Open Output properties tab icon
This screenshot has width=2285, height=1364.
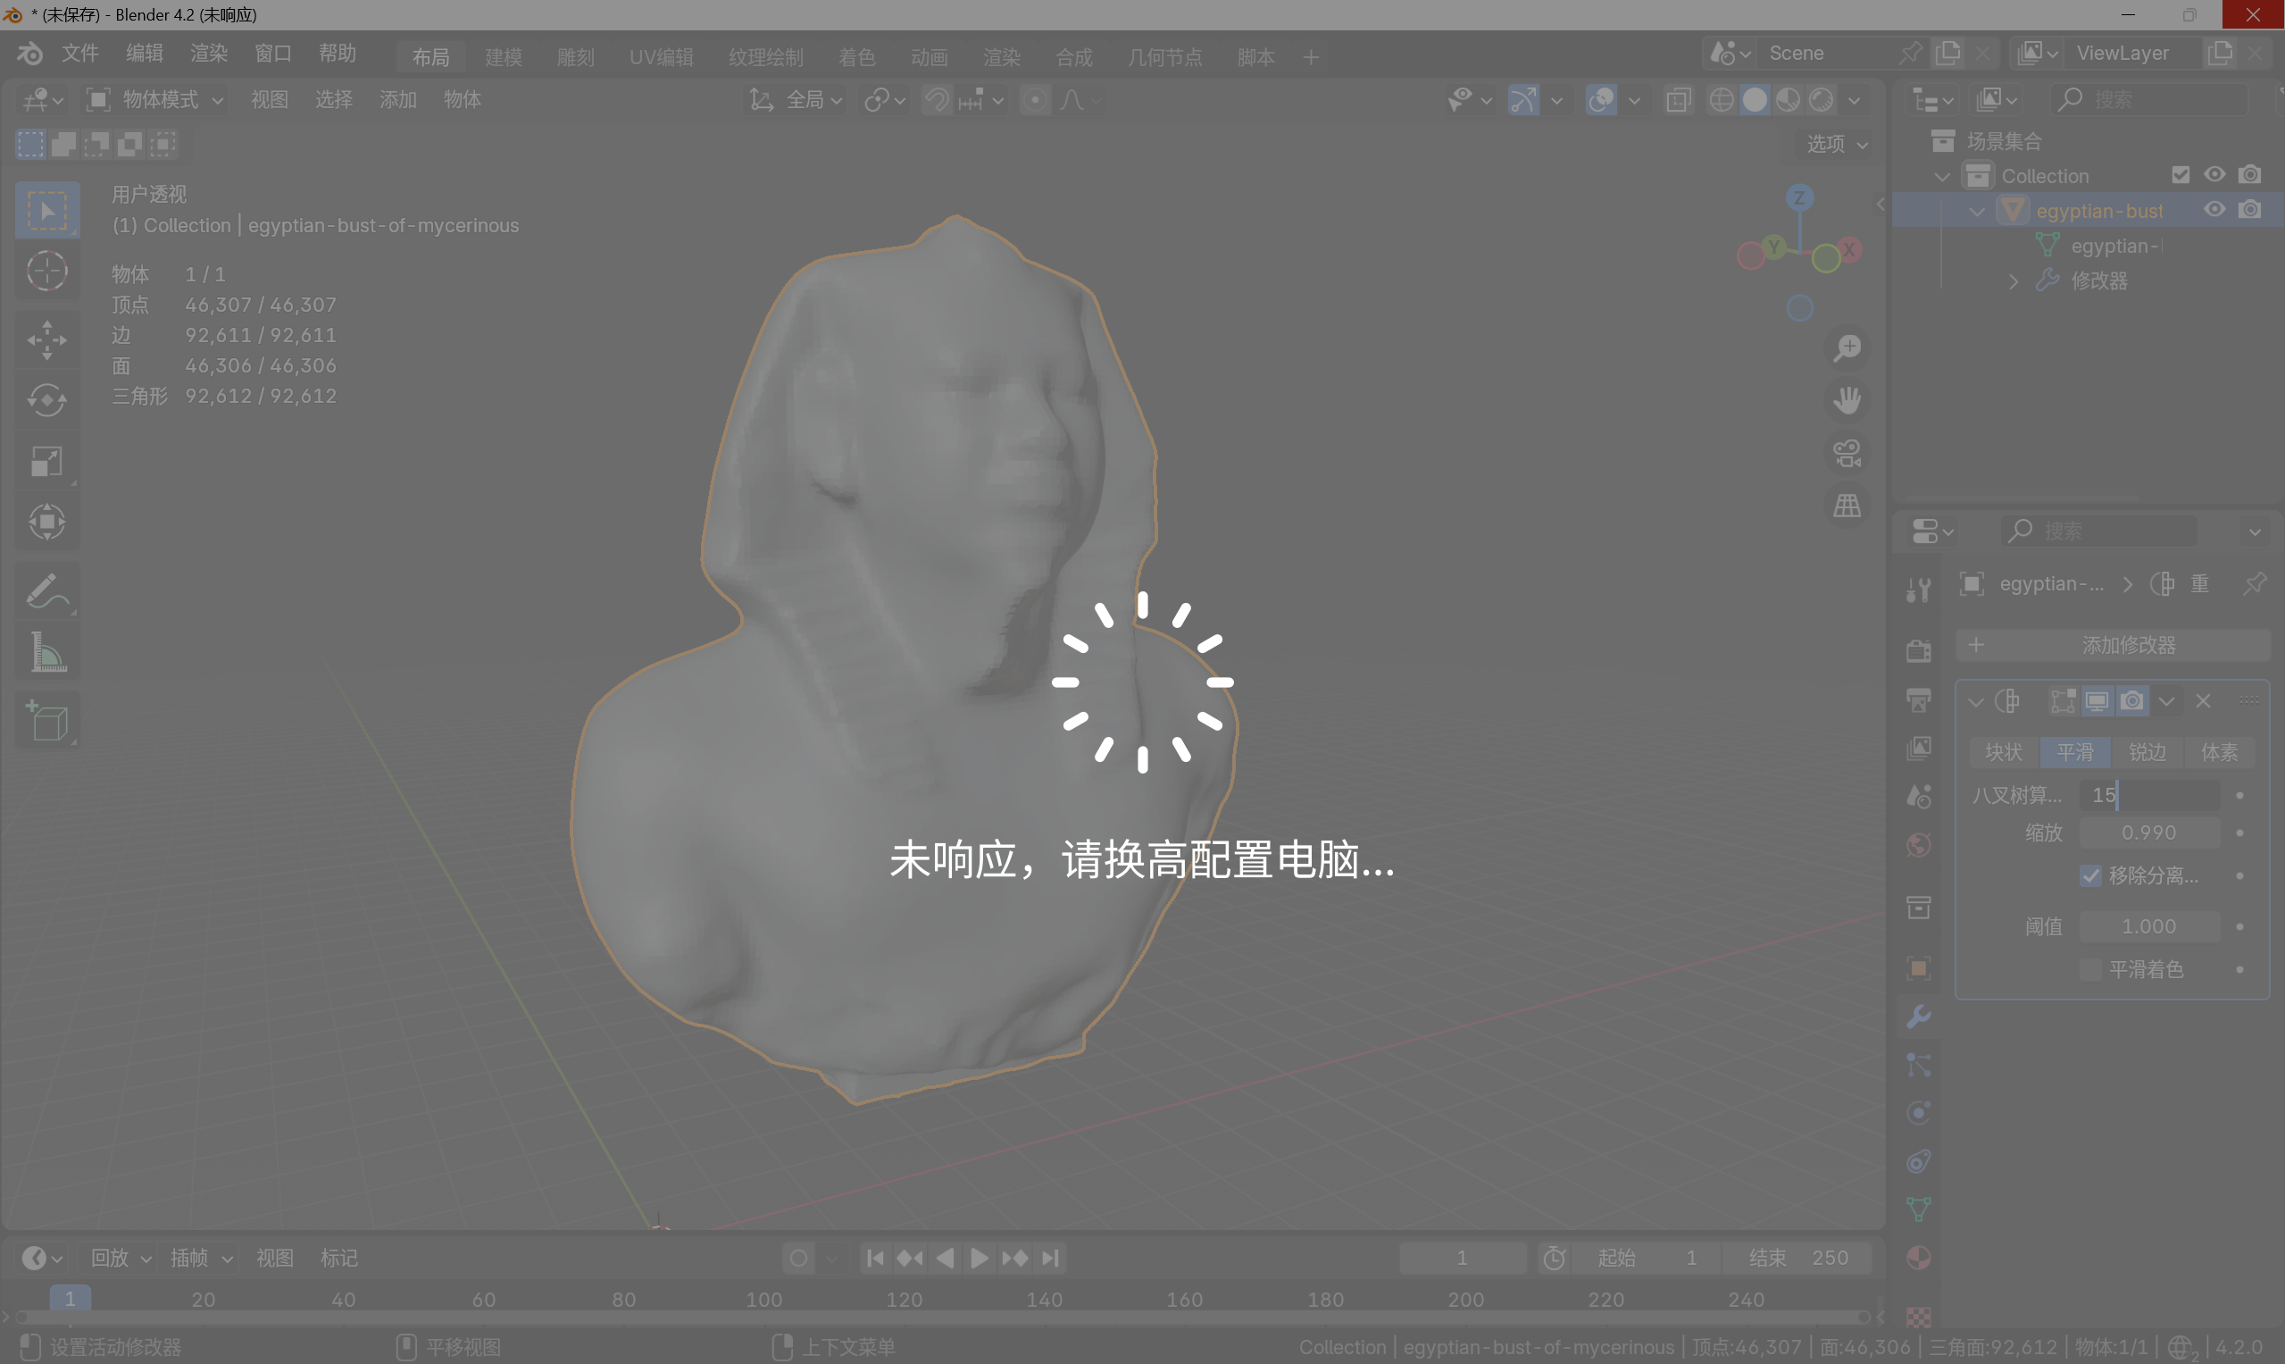coord(1918,699)
